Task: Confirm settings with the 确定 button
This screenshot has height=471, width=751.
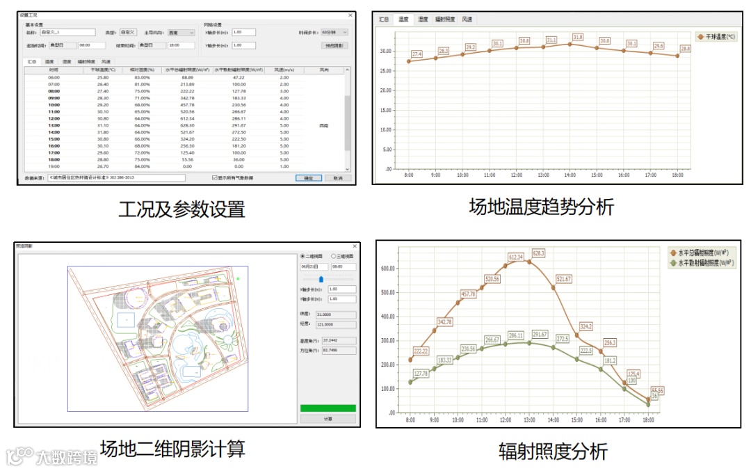Action: 309,178
